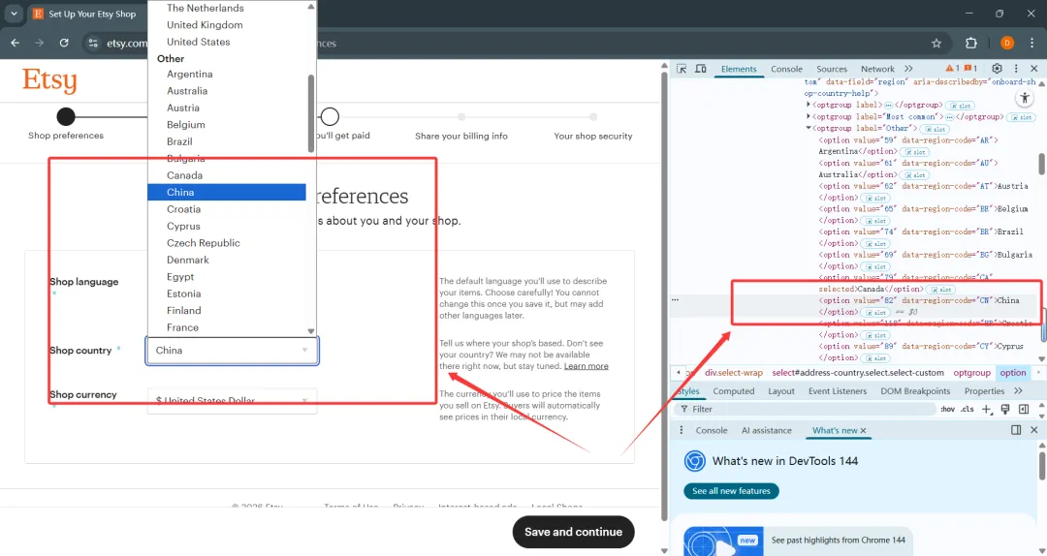Click the floating accessibility tree button

(x=1025, y=98)
